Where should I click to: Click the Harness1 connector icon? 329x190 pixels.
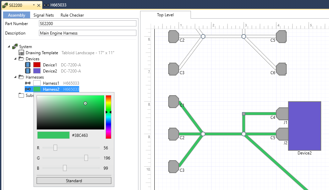(28, 83)
